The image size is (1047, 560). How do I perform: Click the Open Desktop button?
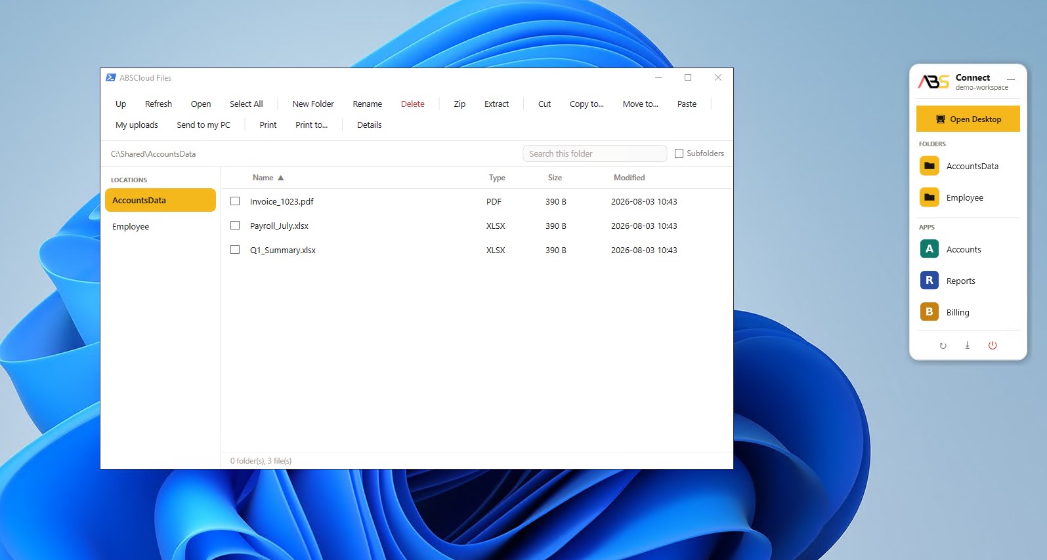(x=968, y=119)
